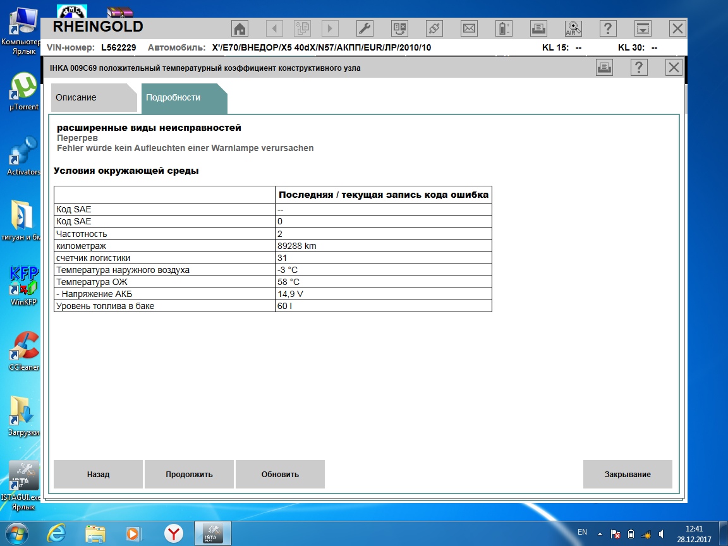The width and height of the screenshot is (728, 546).
Task: Close the IHKA 009C69 fault dialog
Action: click(674, 68)
